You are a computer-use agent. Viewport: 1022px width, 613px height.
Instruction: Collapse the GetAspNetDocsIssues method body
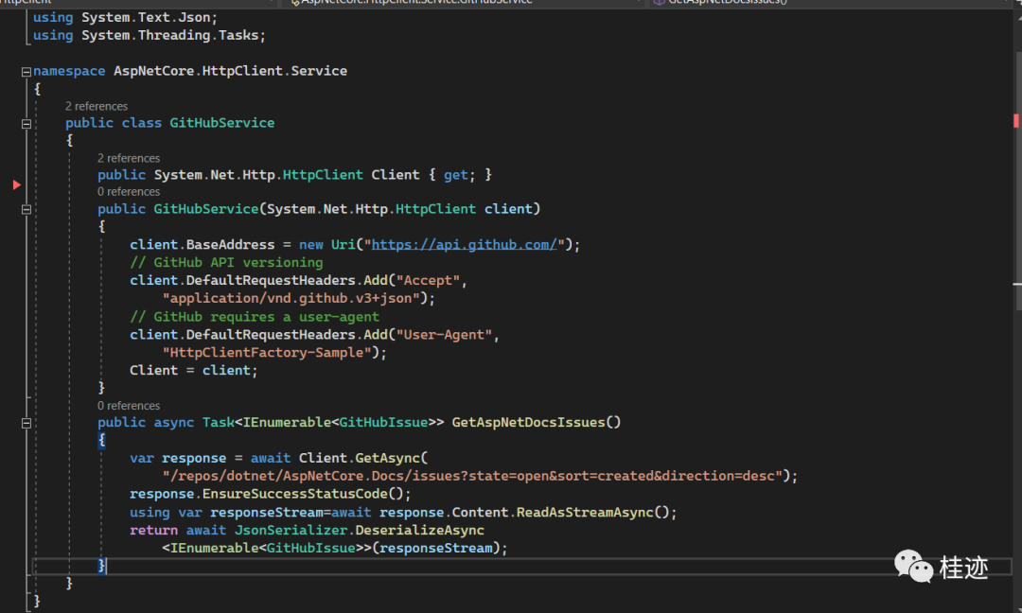coord(26,422)
